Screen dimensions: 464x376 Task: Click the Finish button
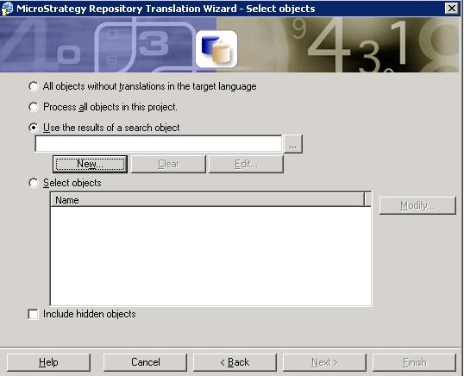(x=414, y=362)
